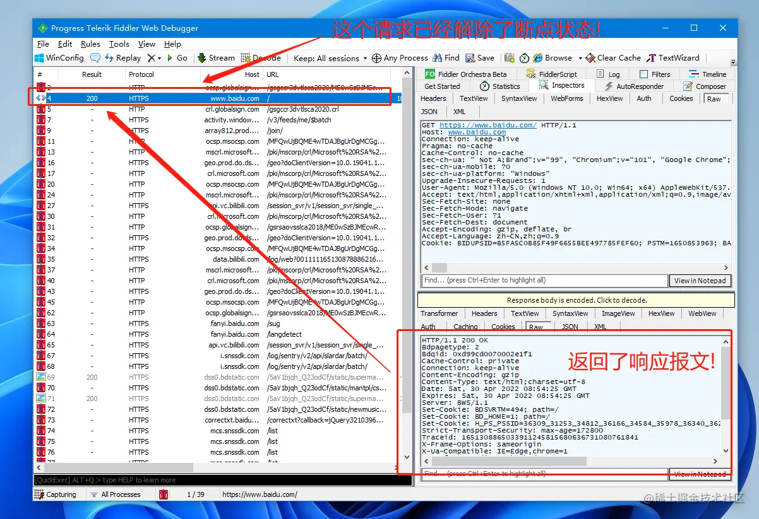The image size is (759, 519).
Task: Click the WinConfig toolbar icon
Action: (x=40, y=58)
